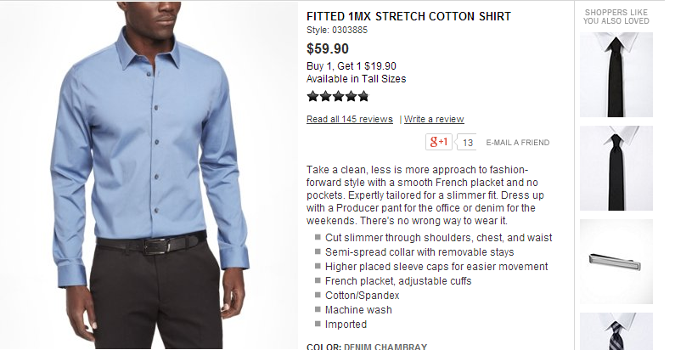Click the Fitted 1MX Stretch Cotton Shirt title

[x=408, y=16]
